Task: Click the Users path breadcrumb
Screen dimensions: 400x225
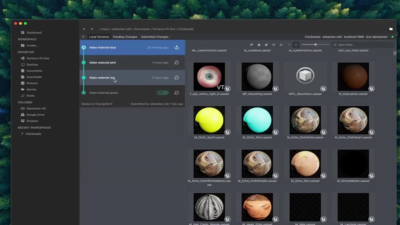Action: (105, 29)
